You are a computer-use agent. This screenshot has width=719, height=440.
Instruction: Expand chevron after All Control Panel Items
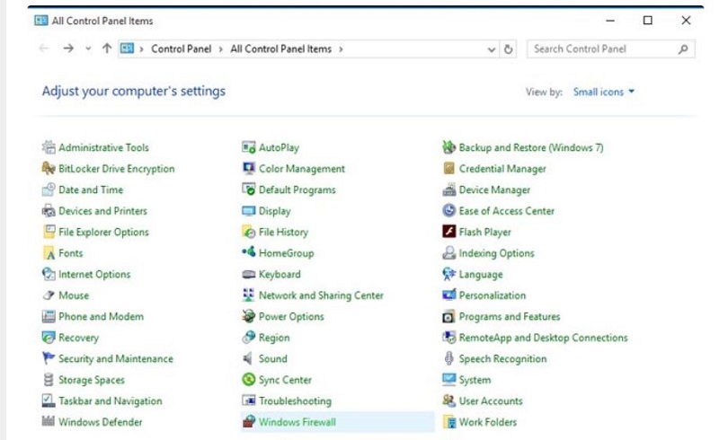click(x=341, y=49)
